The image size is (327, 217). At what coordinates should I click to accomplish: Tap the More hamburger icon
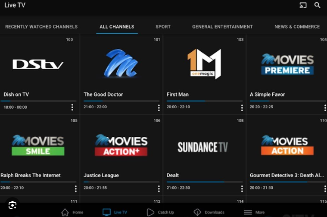pos(248,212)
